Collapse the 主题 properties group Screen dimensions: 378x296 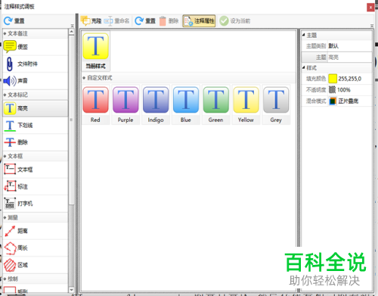click(x=304, y=35)
